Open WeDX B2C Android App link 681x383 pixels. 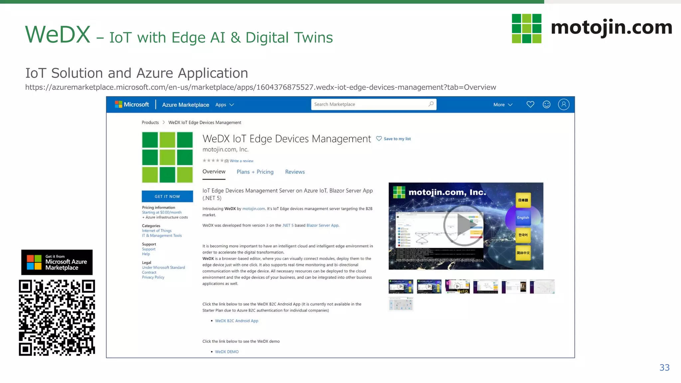[236, 321]
